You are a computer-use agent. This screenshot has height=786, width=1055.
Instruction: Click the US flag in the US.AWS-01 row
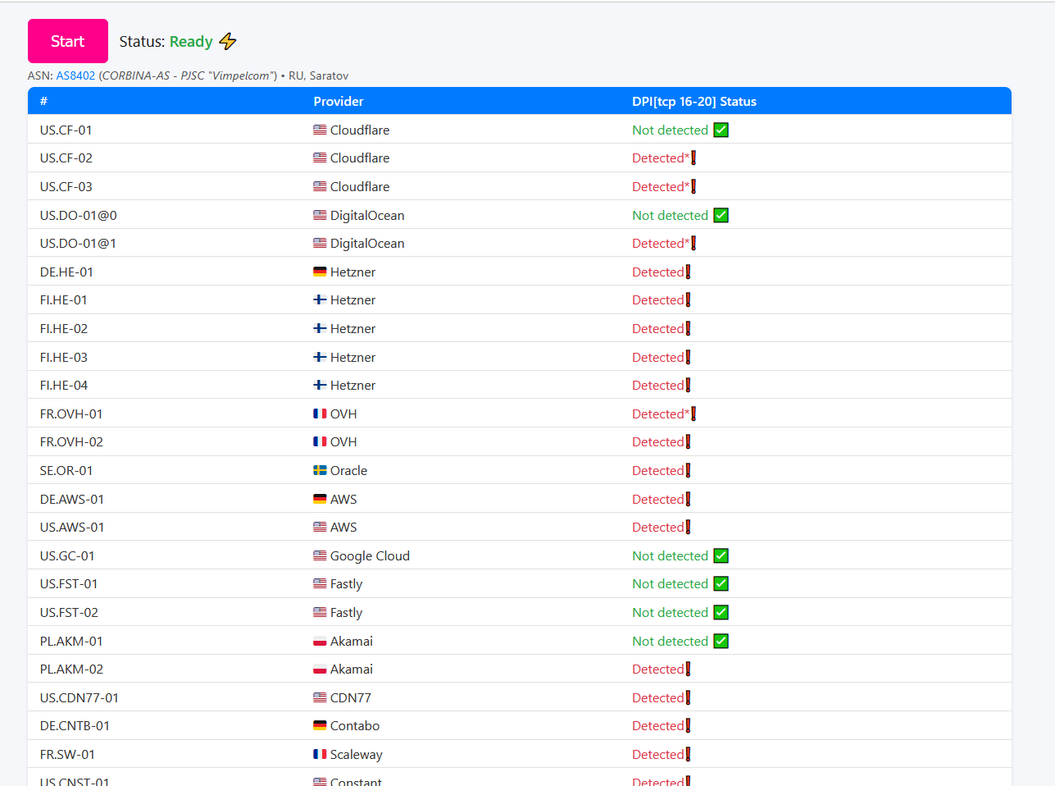pyautogui.click(x=320, y=527)
